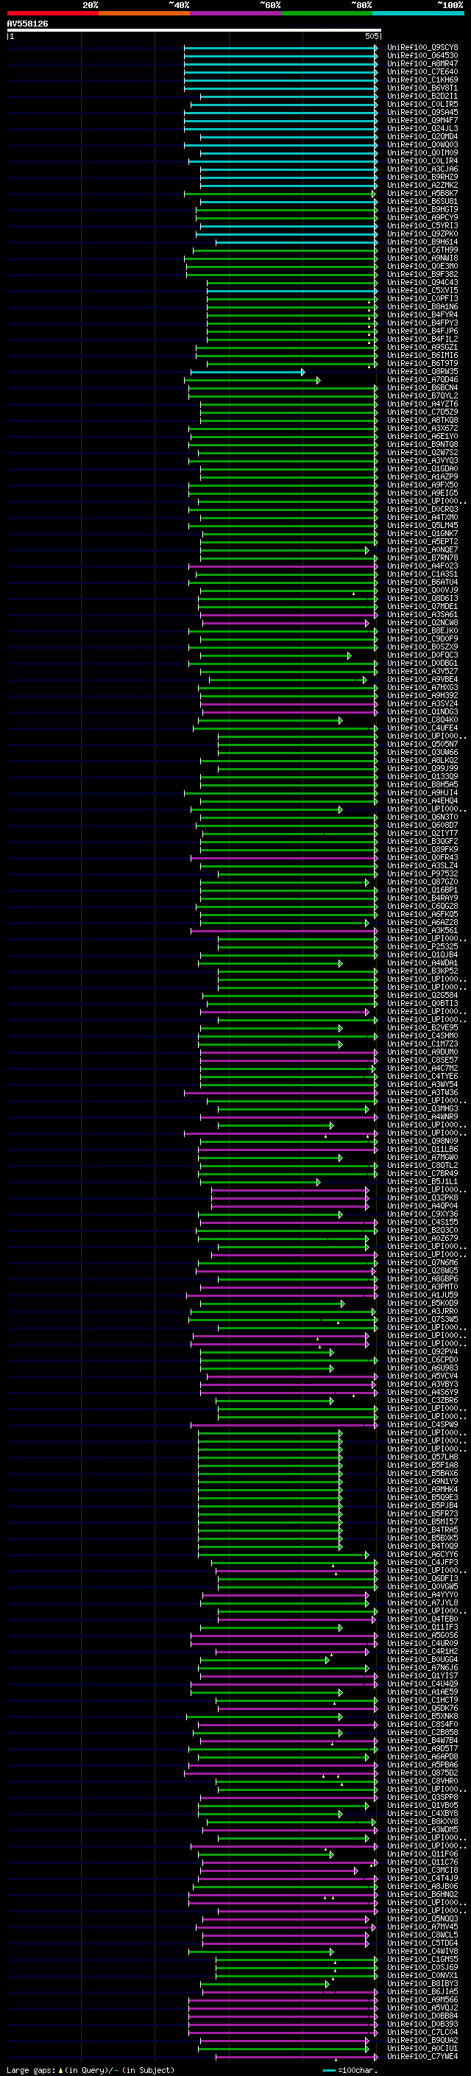
Task: Click the UniRef100_B4FIL2 label
Action: coord(422,339)
